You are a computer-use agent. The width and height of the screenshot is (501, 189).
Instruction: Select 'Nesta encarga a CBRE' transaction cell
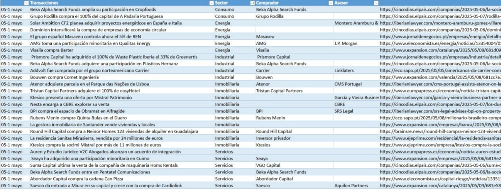(x=122, y=104)
